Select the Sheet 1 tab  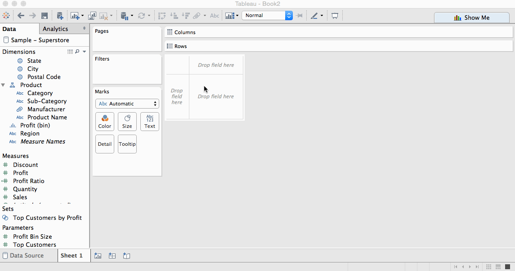72,256
